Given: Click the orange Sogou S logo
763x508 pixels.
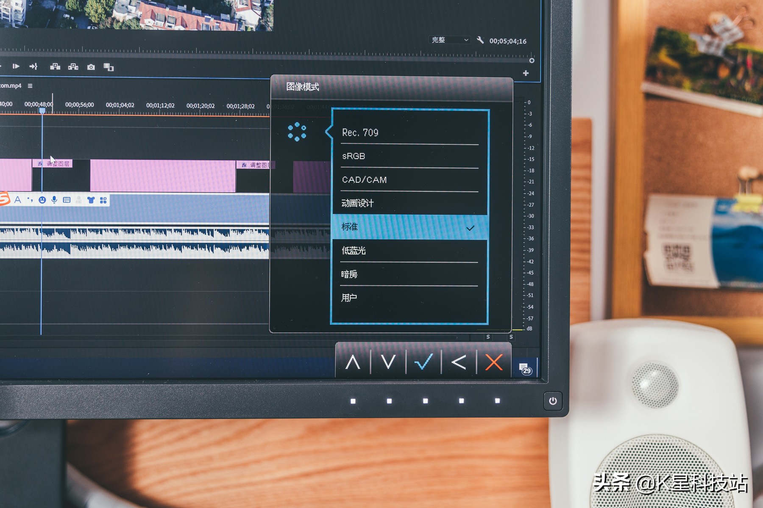Looking at the screenshot, I should click(x=4, y=199).
